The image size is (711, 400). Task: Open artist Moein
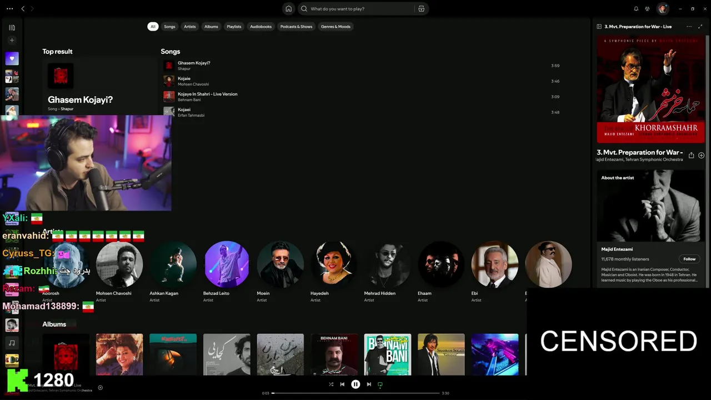pos(281,264)
